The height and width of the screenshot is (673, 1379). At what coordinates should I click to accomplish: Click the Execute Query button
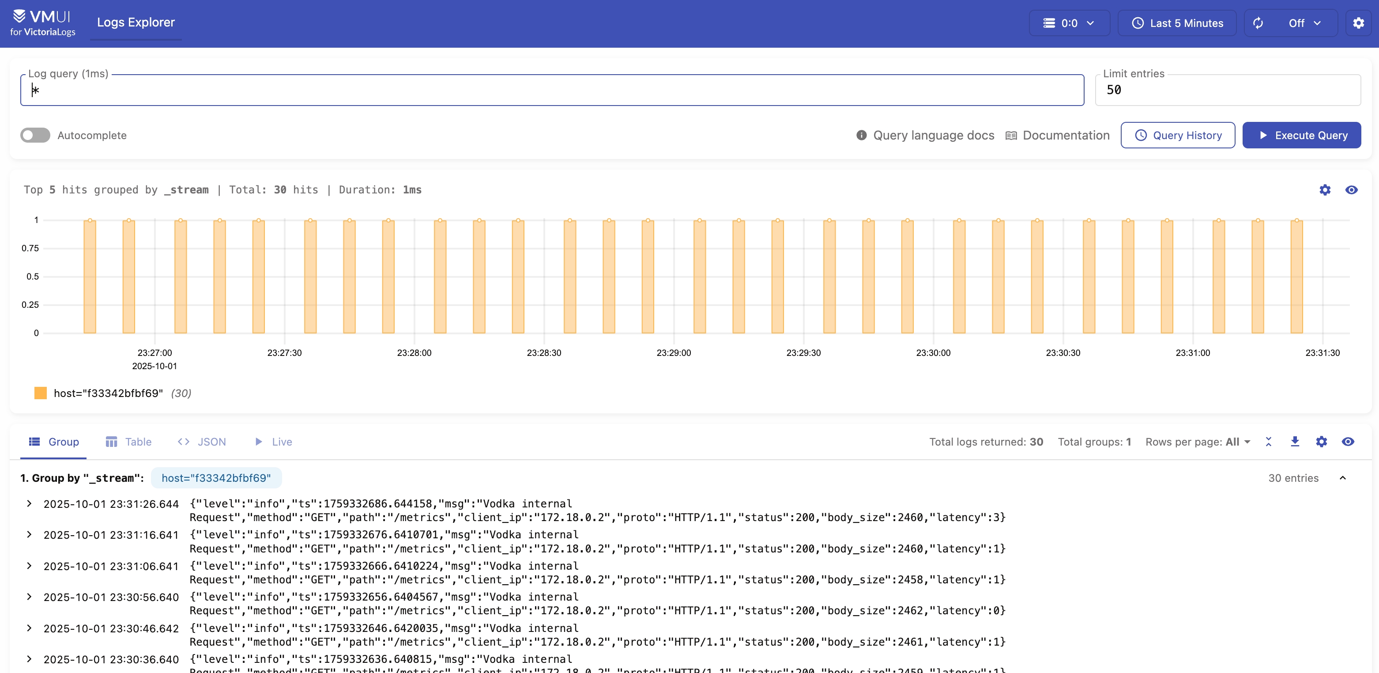point(1301,136)
